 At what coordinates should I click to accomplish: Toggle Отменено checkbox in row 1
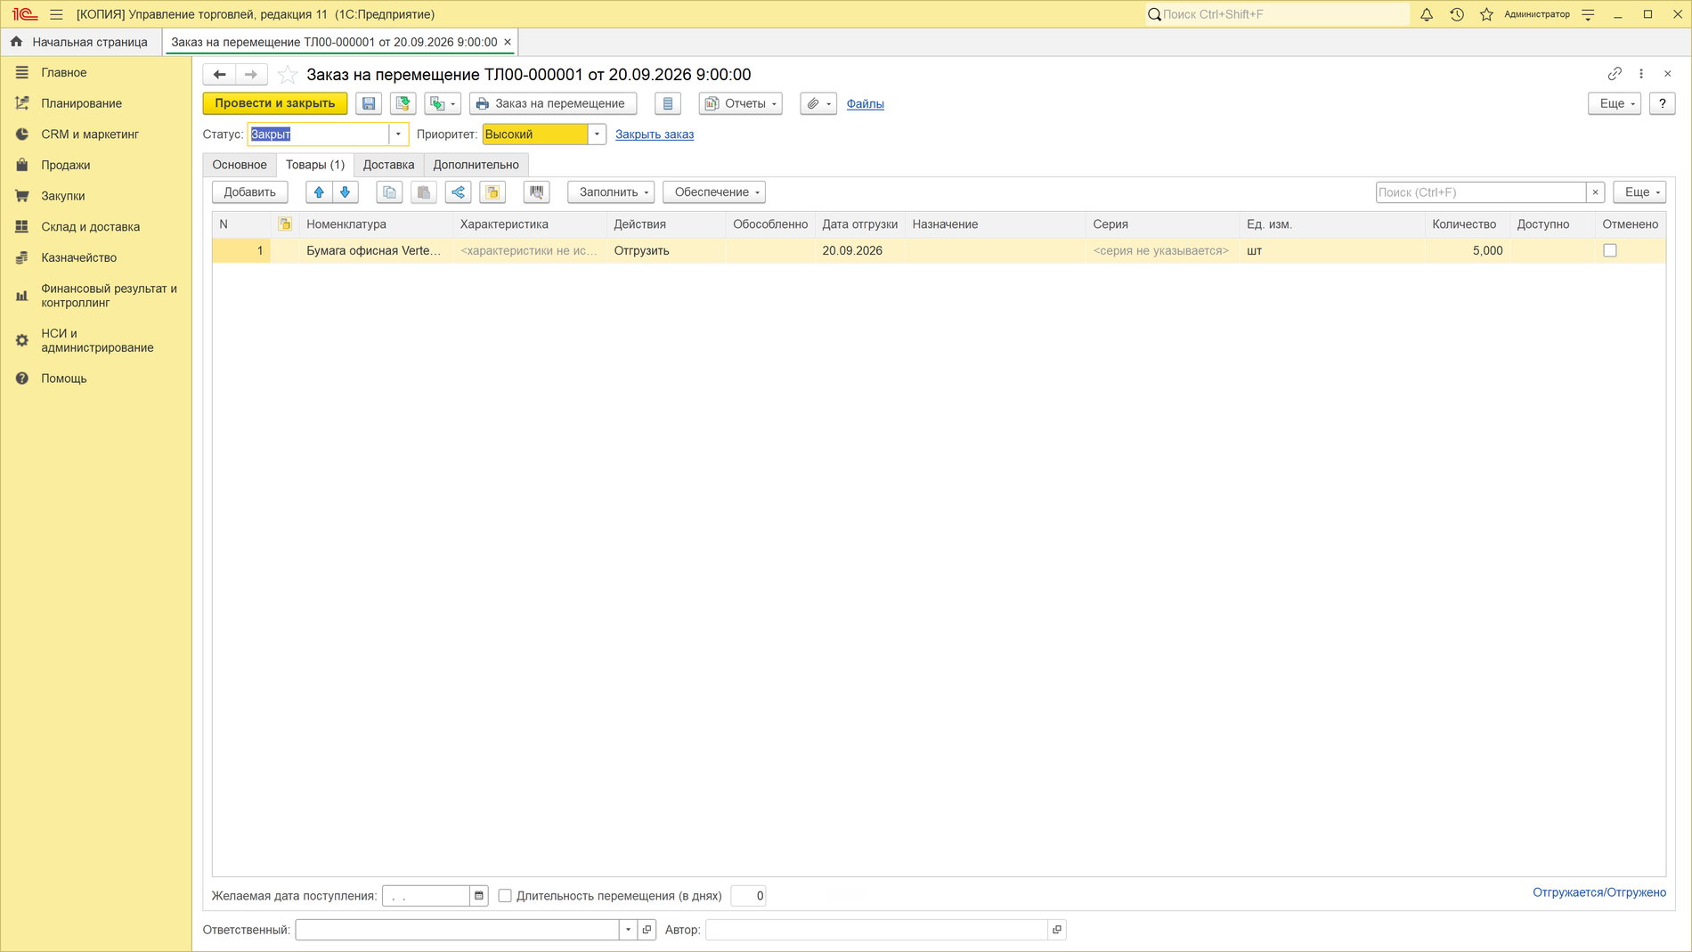(x=1610, y=251)
